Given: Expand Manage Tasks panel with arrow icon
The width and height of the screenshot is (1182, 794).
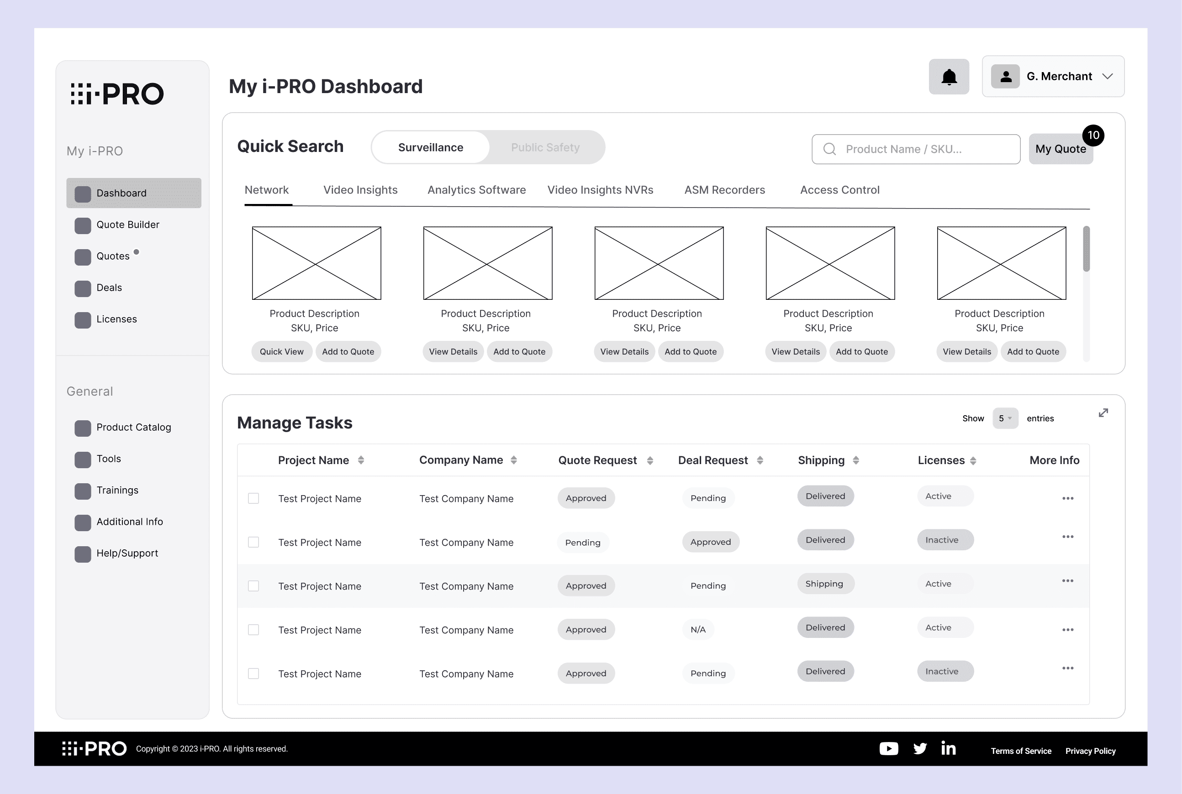Looking at the screenshot, I should point(1103,413).
